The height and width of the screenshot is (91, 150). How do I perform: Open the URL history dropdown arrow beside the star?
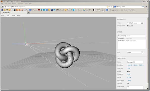(x=110, y=7)
